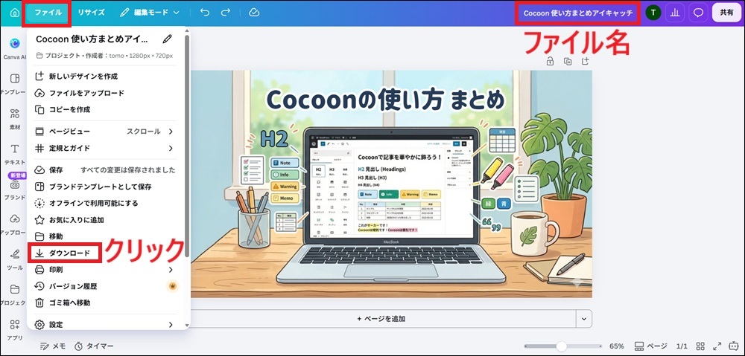The image size is (745, 356).
Task: Expand 設定 submenu
Action: [x=106, y=325]
